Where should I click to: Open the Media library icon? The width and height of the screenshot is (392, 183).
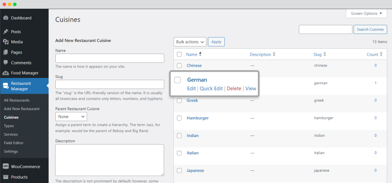click(6, 42)
